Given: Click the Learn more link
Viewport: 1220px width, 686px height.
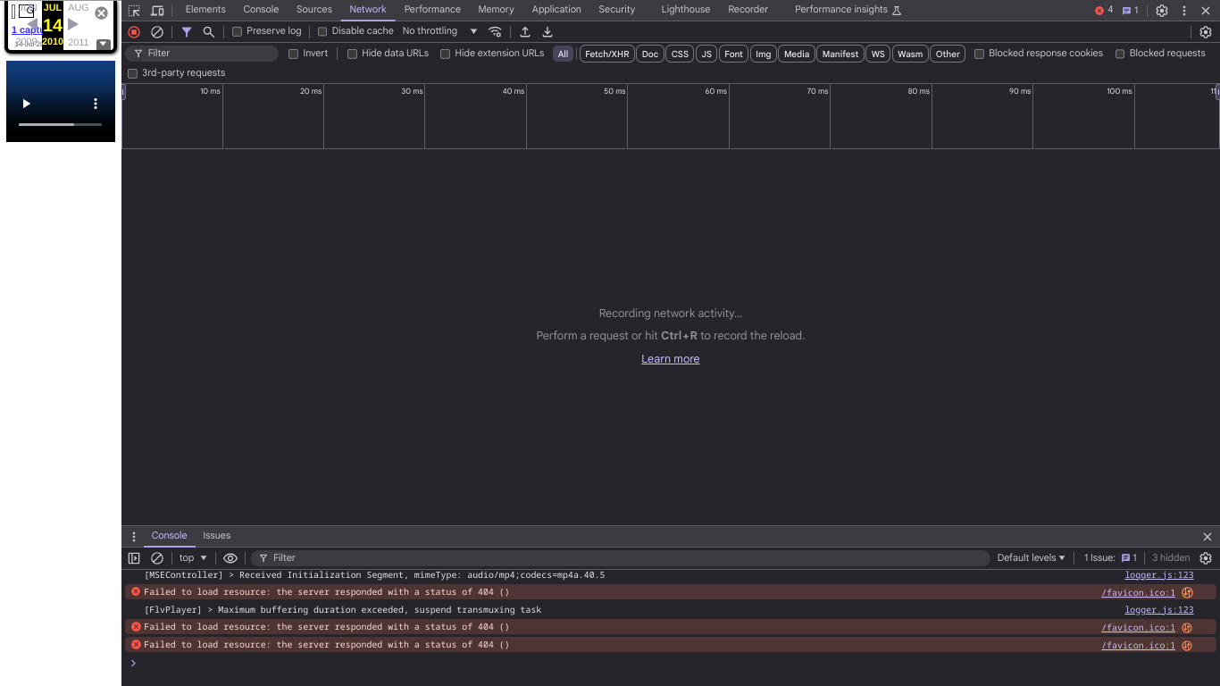Looking at the screenshot, I should (670, 358).
